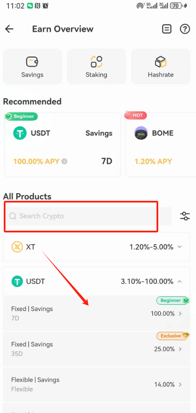Tap the Beginner badge on 7D savings
Image resolution: width=196 pixels, height=413 pixels.
coord(173,301)
